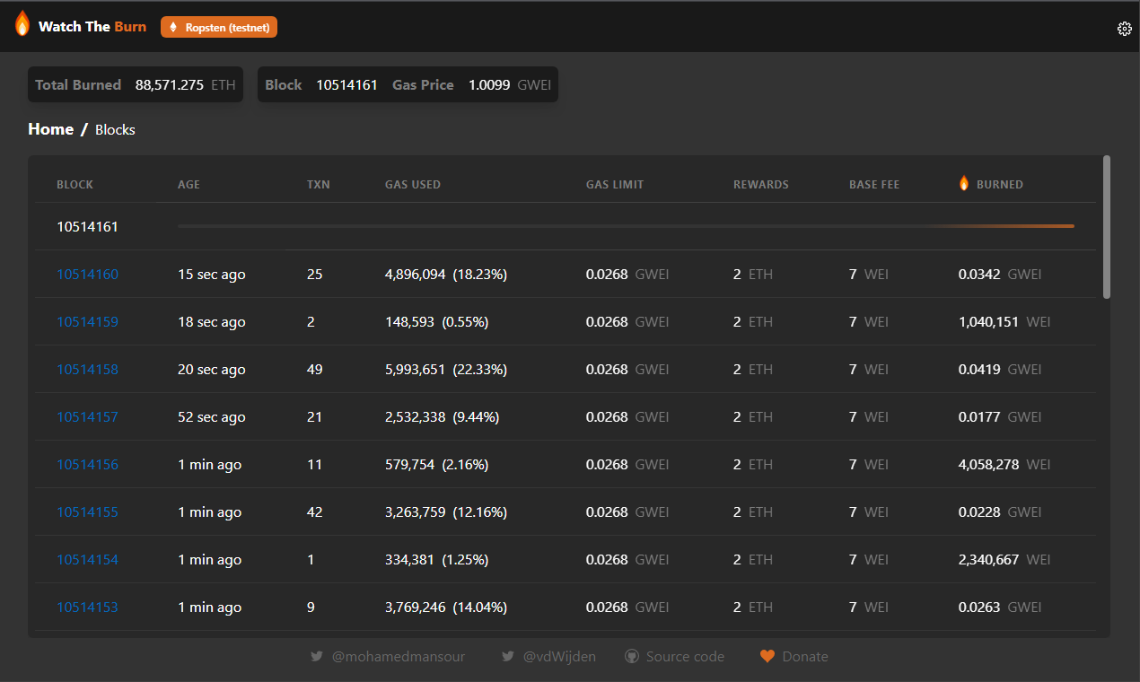Click gas used 579,754 (2.16%)
The width and height of the screenshot is (1140, 682).
[x=437, y=465]
